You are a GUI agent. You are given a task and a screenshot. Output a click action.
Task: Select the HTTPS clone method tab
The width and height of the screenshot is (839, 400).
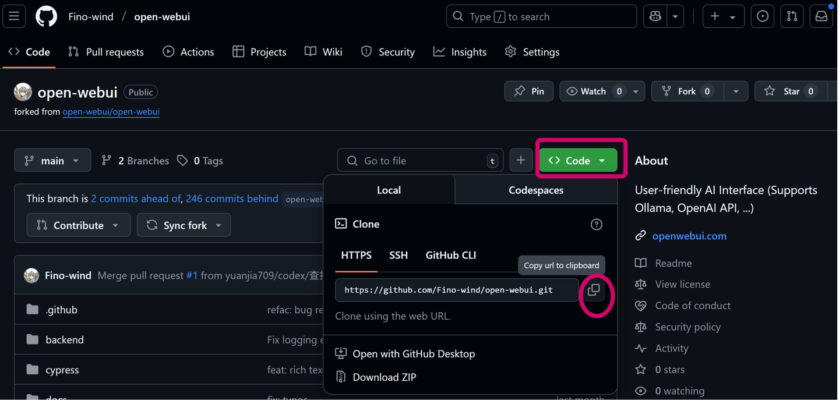pos(357,255)
